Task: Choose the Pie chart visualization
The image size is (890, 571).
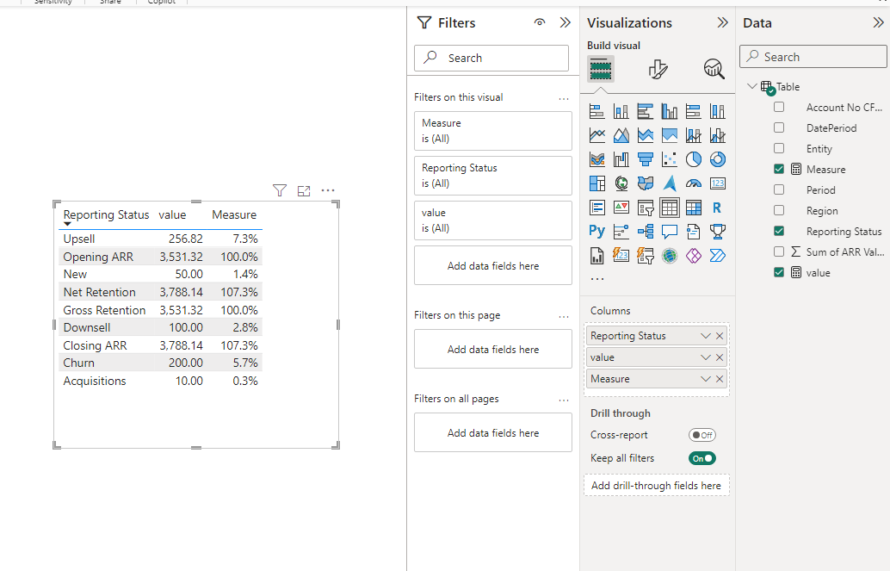Action: 693,159
